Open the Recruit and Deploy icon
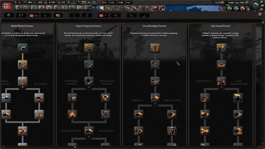This screenshot has height=149, width=265. click(73, 7)
